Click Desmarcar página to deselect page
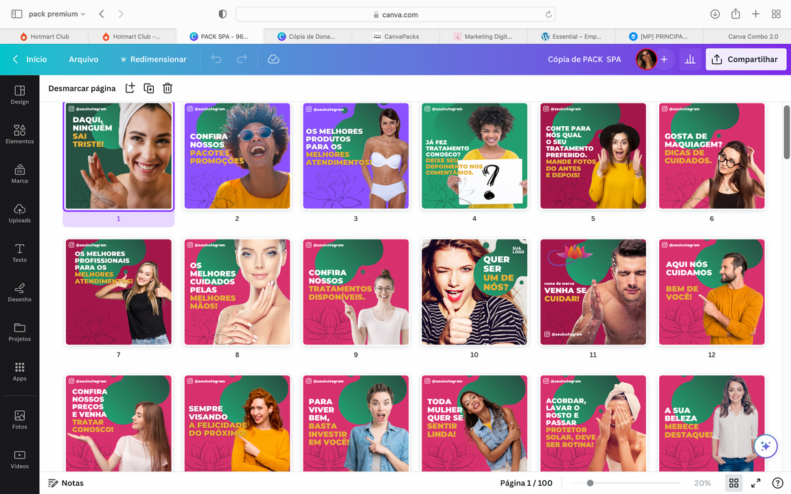The height and width of the screenshot is (494, 791). [82, 89]
